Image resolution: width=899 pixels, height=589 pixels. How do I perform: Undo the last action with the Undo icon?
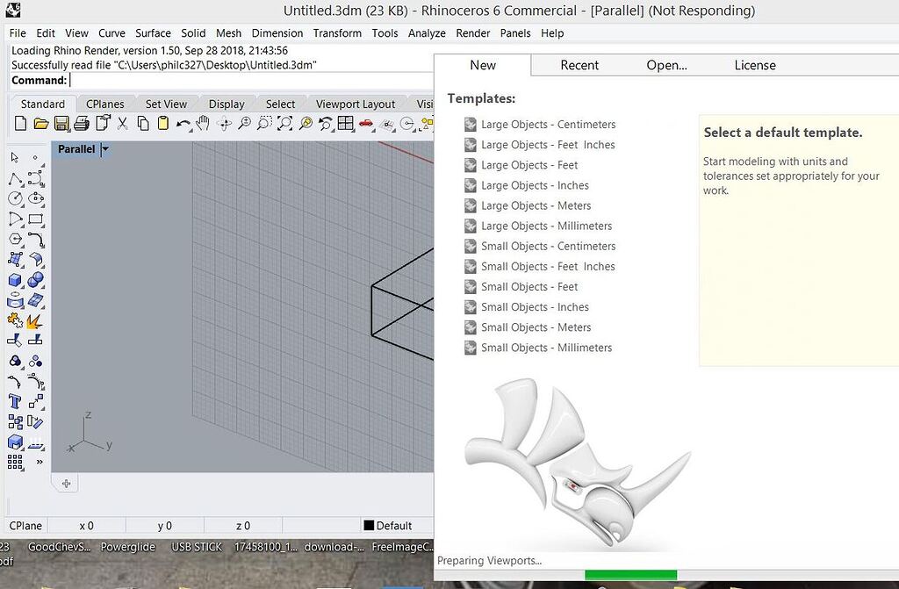coord(184,125)
